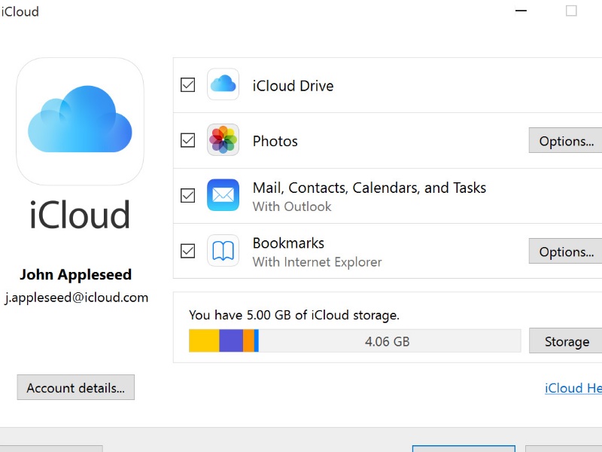The height and width of the screenshot is (452, 602).
Task: Select the iCloud Drive label
Action: pyautogui.click(x=293, y=86)
